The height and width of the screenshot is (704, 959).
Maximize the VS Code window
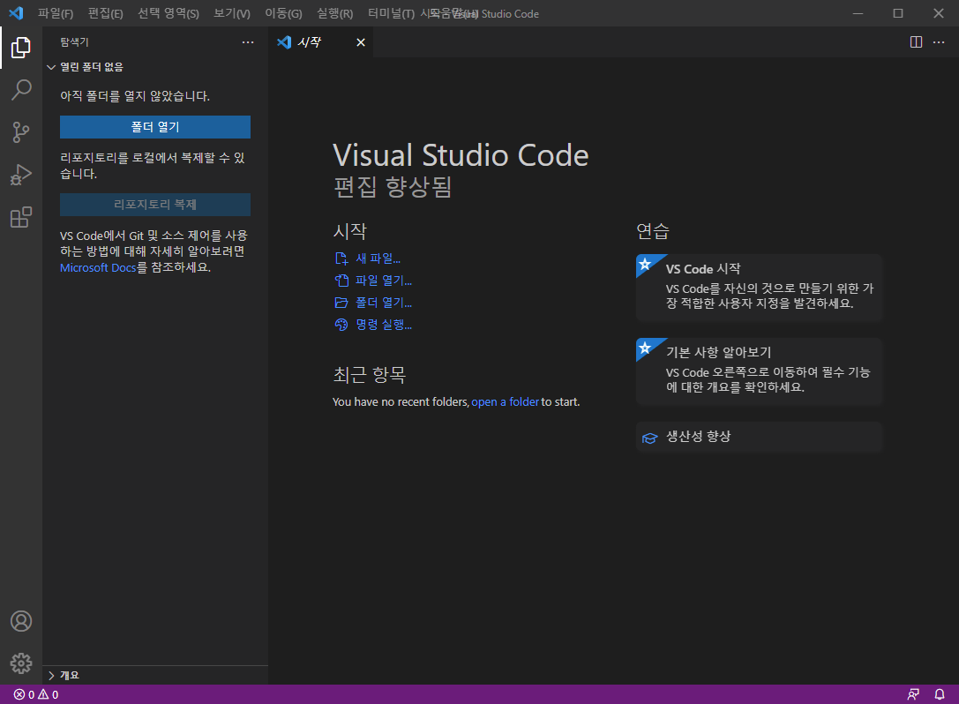point(898,13)
